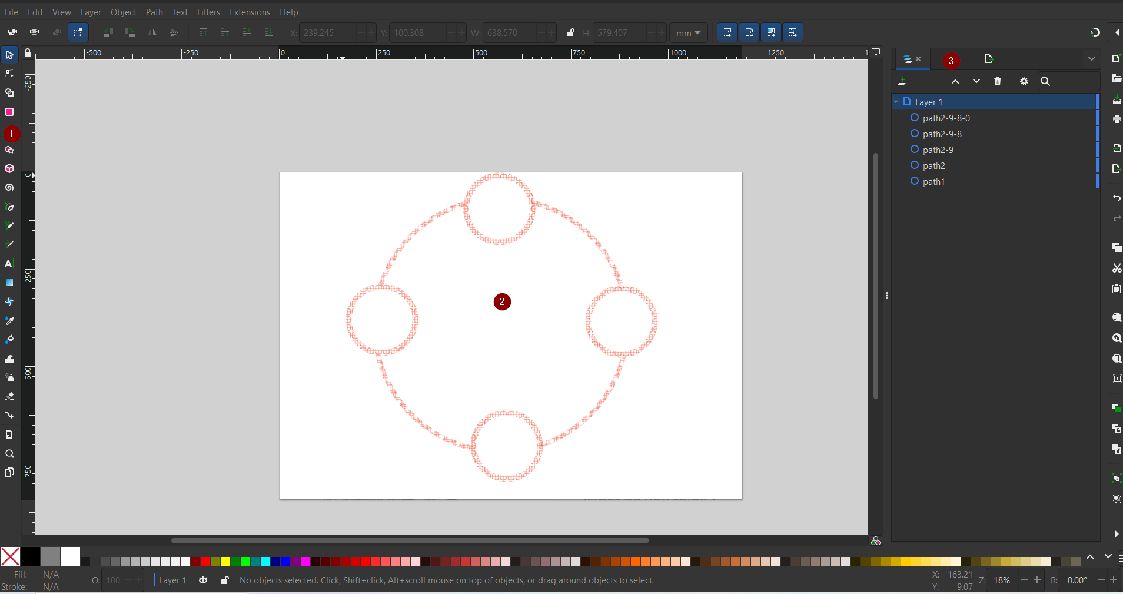Select the Spray tool

[9, 377]
